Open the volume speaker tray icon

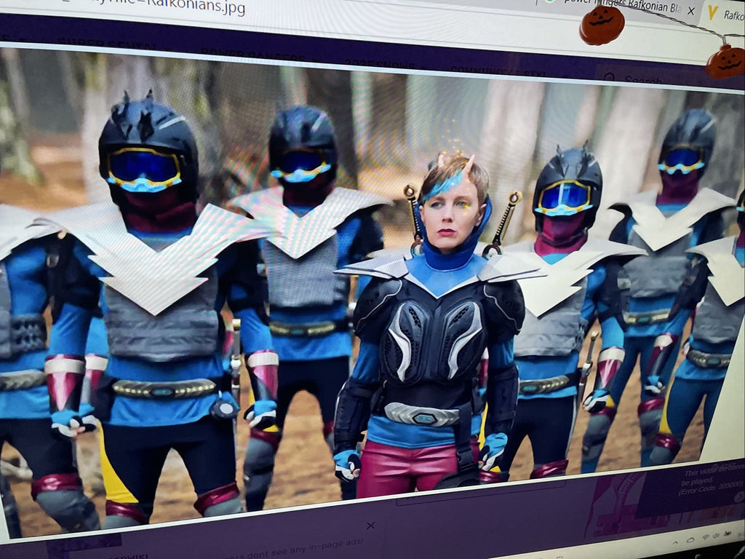point(716,535)
